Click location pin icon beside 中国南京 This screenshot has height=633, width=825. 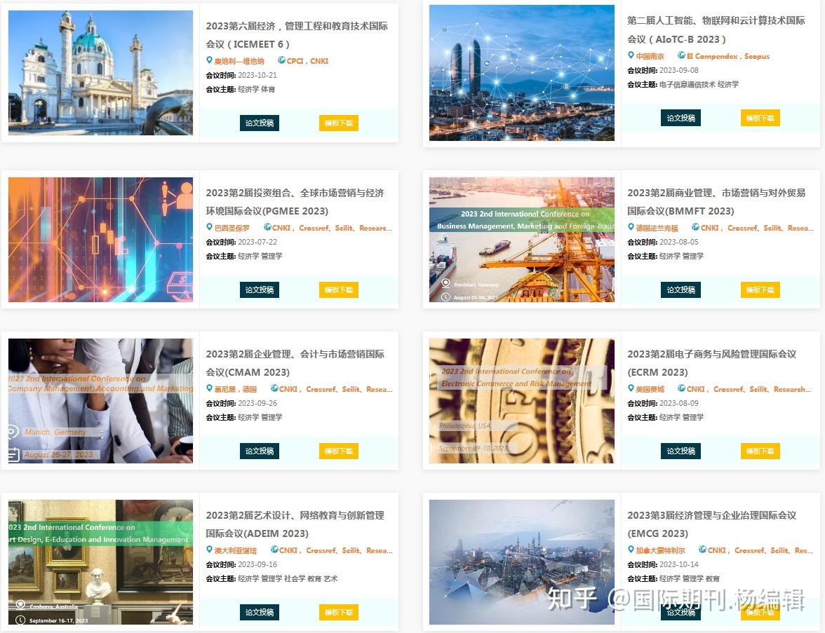tap(631, 55)
